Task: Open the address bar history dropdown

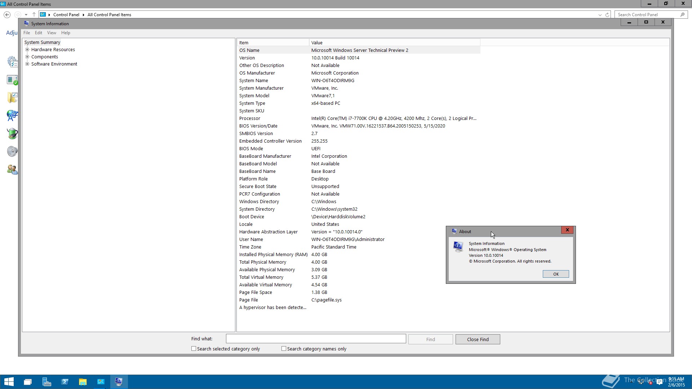Action: tap(600, 15)
